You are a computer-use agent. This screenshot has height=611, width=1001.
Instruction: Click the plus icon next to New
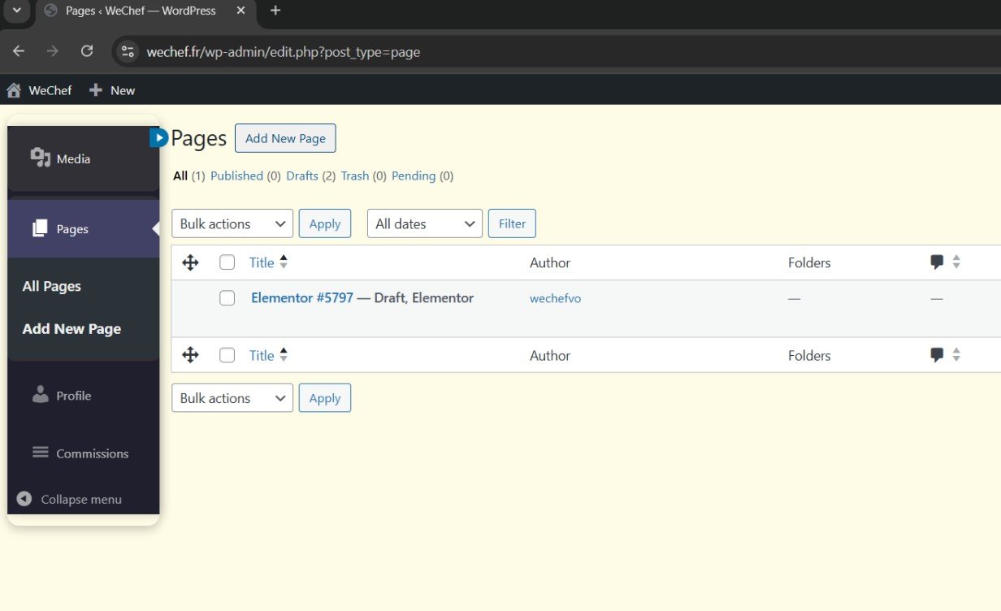click(96, 90)
